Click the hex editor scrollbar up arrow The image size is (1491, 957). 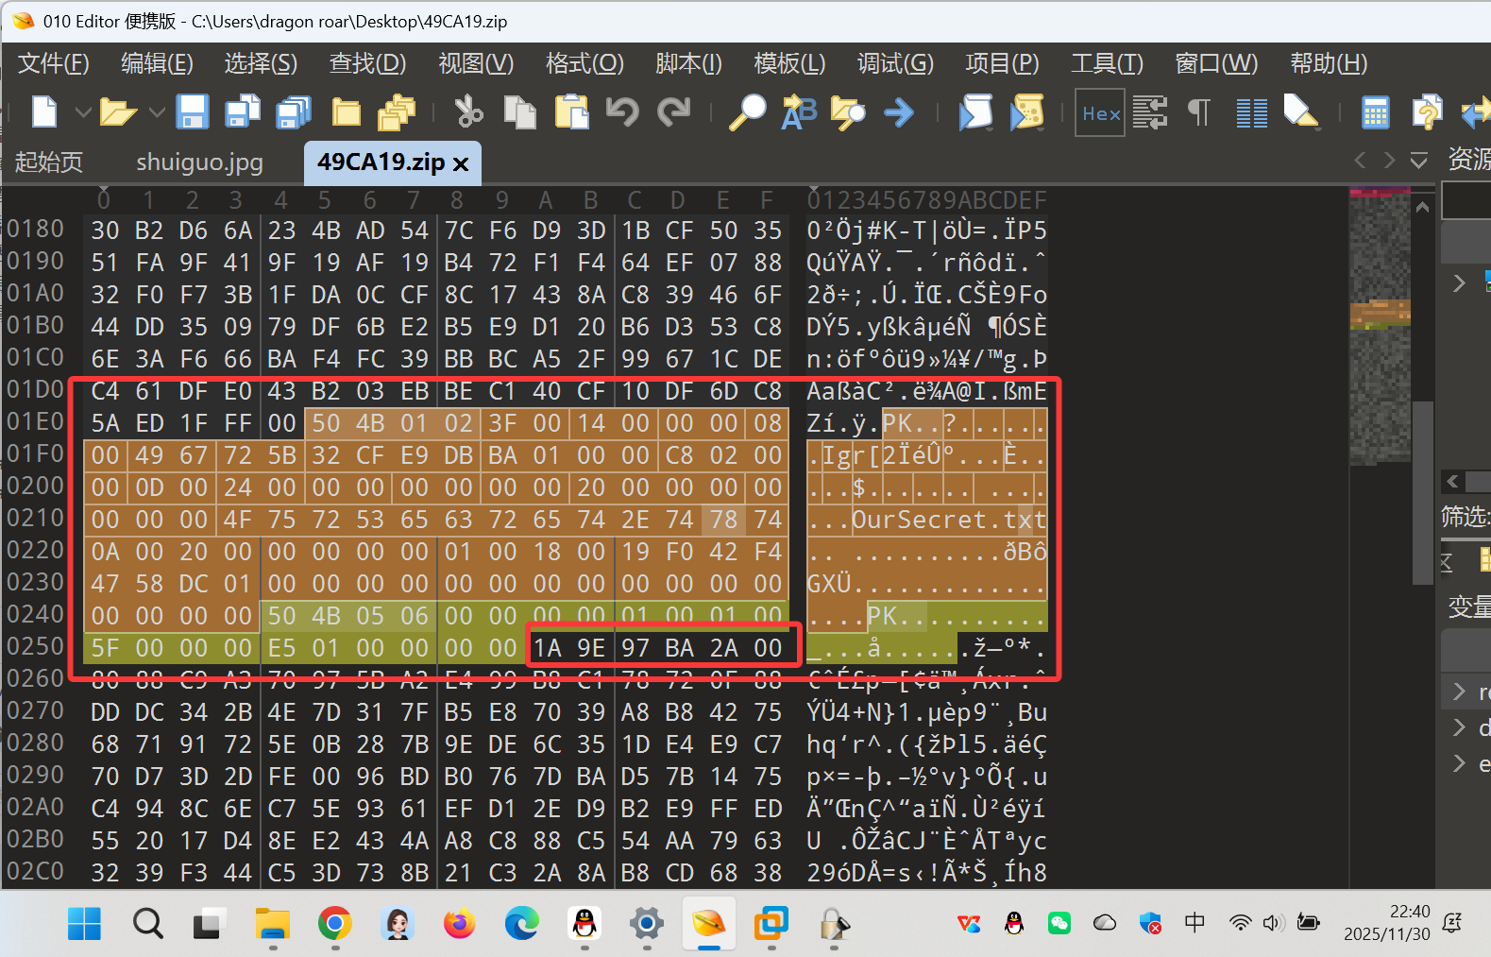(x=1423, y=207)
